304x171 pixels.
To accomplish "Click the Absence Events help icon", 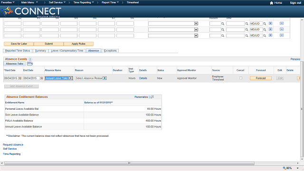I will (x=30, y=59).
